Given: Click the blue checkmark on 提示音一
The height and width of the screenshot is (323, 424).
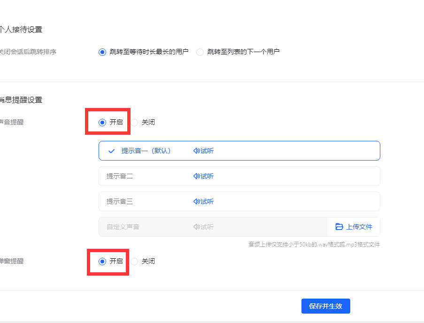Looking at the screenshot, I should click(x=111, y=151).
